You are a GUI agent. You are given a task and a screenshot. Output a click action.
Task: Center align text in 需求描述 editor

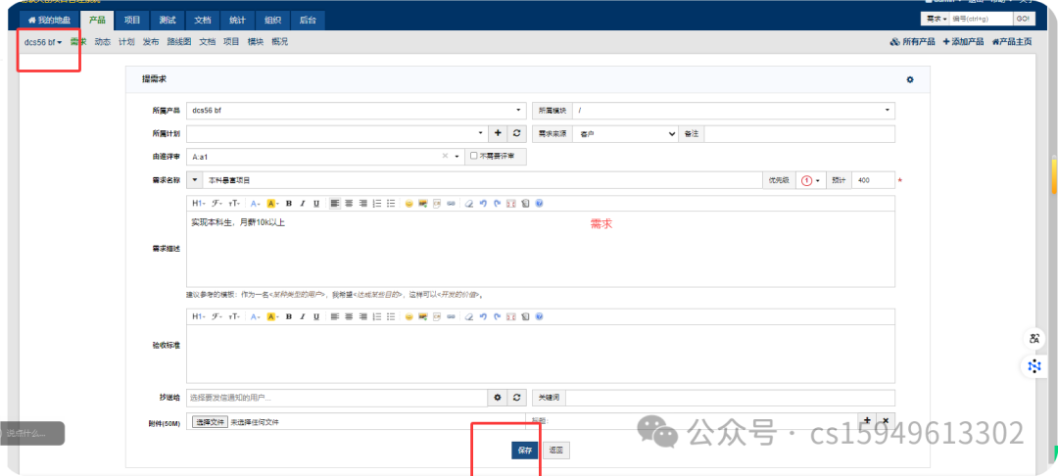coord(349,203)
